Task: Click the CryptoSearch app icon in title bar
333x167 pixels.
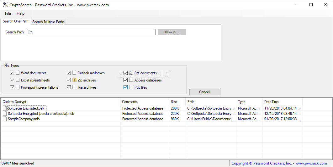Action: [x=5, y=5]
